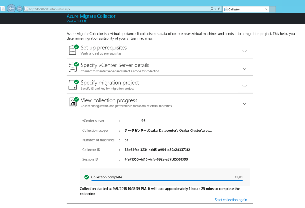Close the Collector tab
This screenshot has height=208, width=305.
click(266, 9)
